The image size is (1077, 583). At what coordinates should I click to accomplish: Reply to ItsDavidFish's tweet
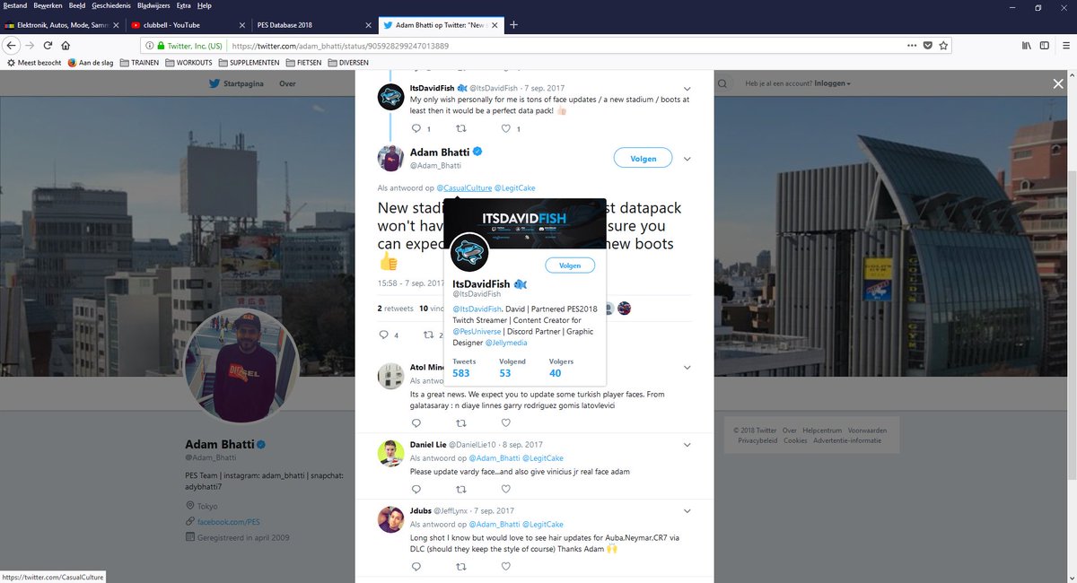point(416,128)
